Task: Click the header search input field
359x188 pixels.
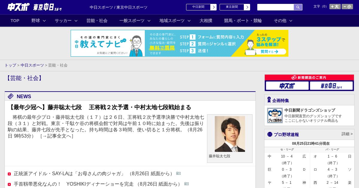Action: point(276,7)
